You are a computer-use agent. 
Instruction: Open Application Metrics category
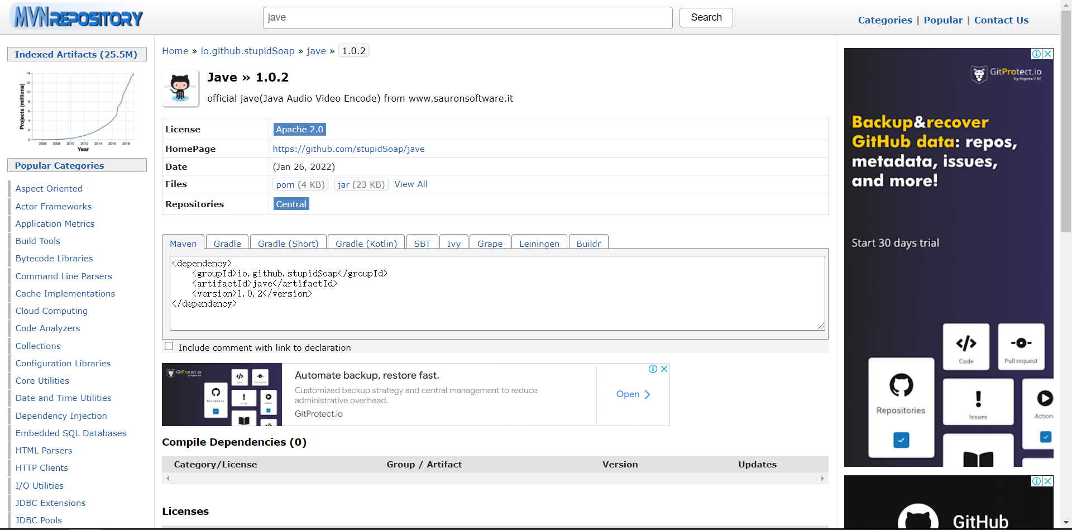pos(55,223)
